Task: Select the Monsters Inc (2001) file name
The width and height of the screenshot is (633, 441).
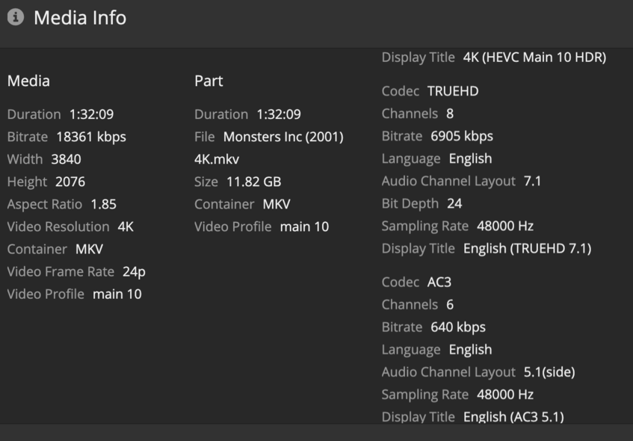Action: (x=283, y=137)
